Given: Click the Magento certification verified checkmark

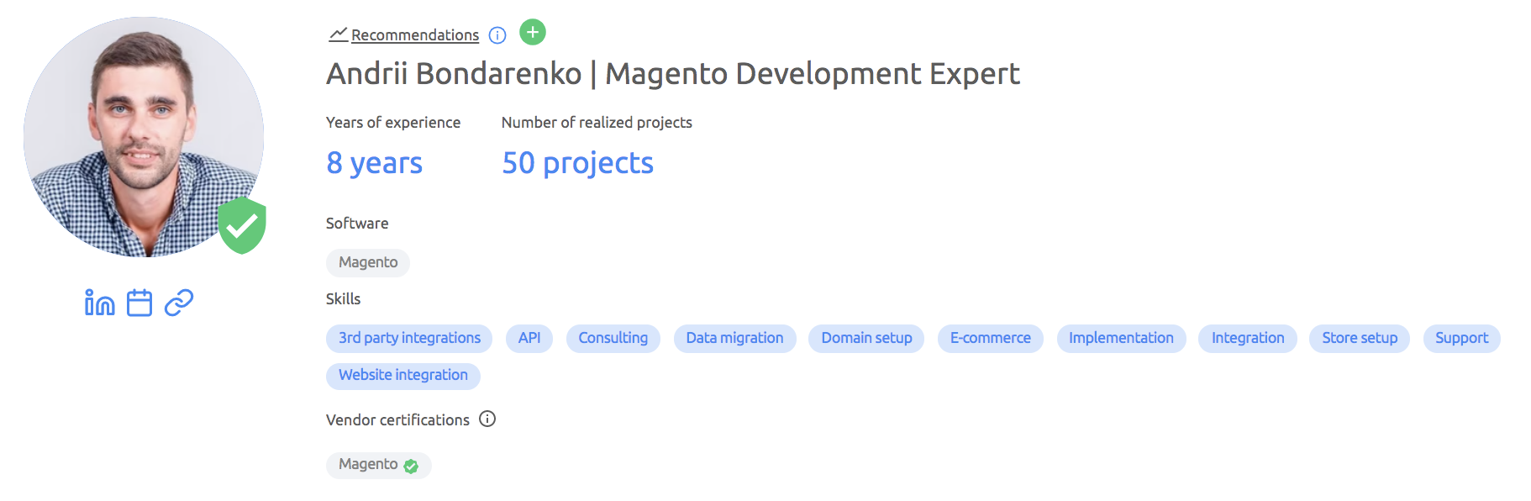Looking at the screenshot, I should point(411,467).
